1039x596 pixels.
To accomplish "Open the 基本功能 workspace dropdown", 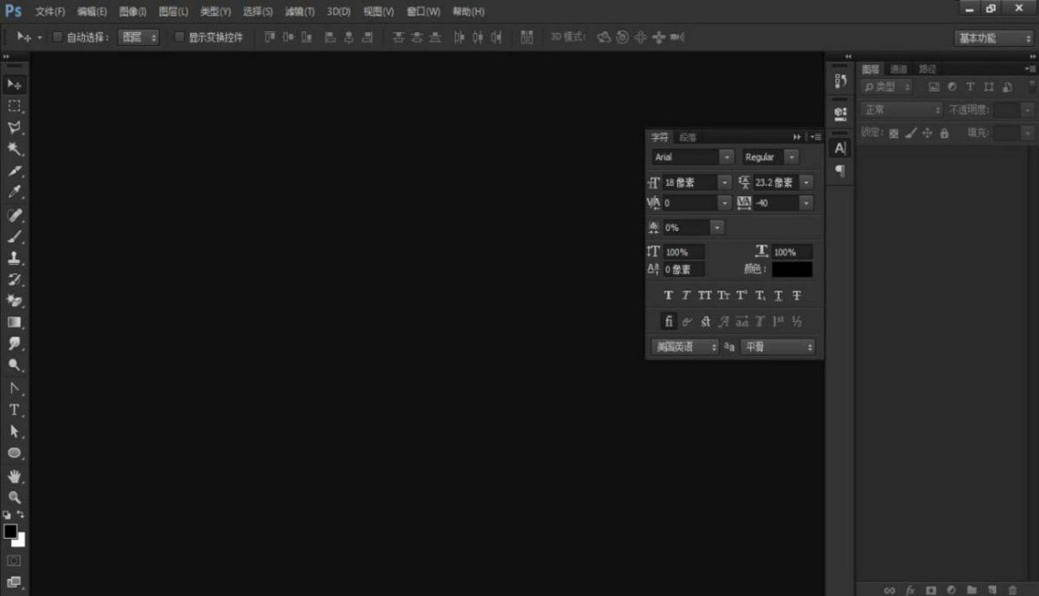I will coord(993,39).
